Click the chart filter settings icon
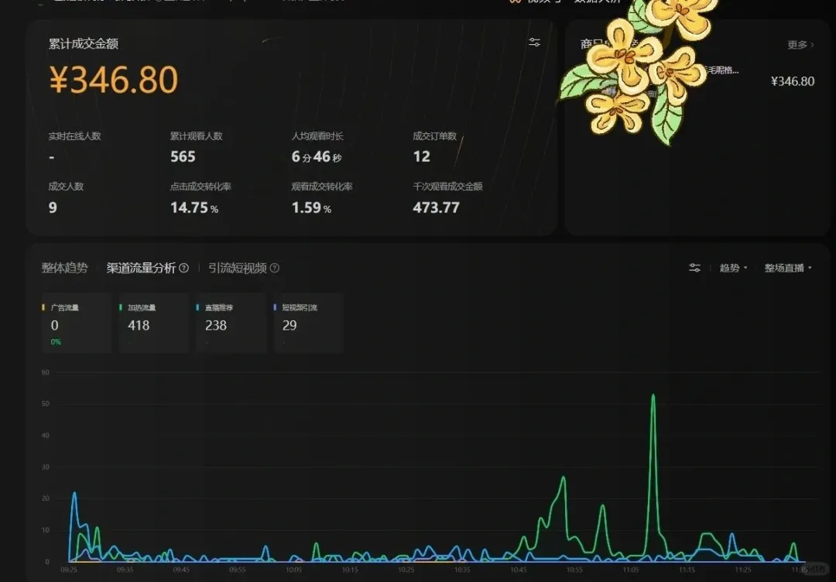 pos(694,268)
